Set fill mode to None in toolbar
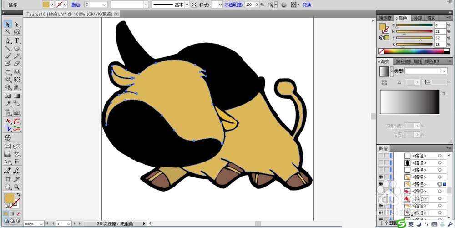This screenshot has width=455, height=228. tap(18, 214)
